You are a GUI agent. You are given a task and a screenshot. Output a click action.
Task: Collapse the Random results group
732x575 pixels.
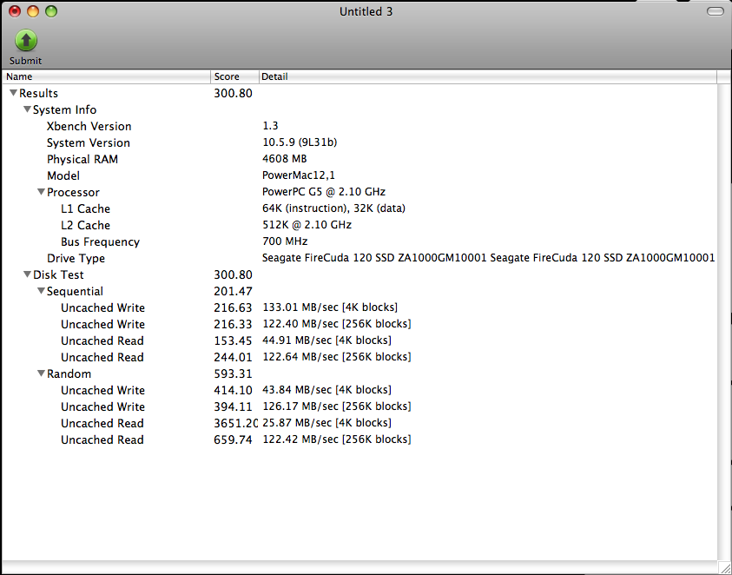(42, 373)
